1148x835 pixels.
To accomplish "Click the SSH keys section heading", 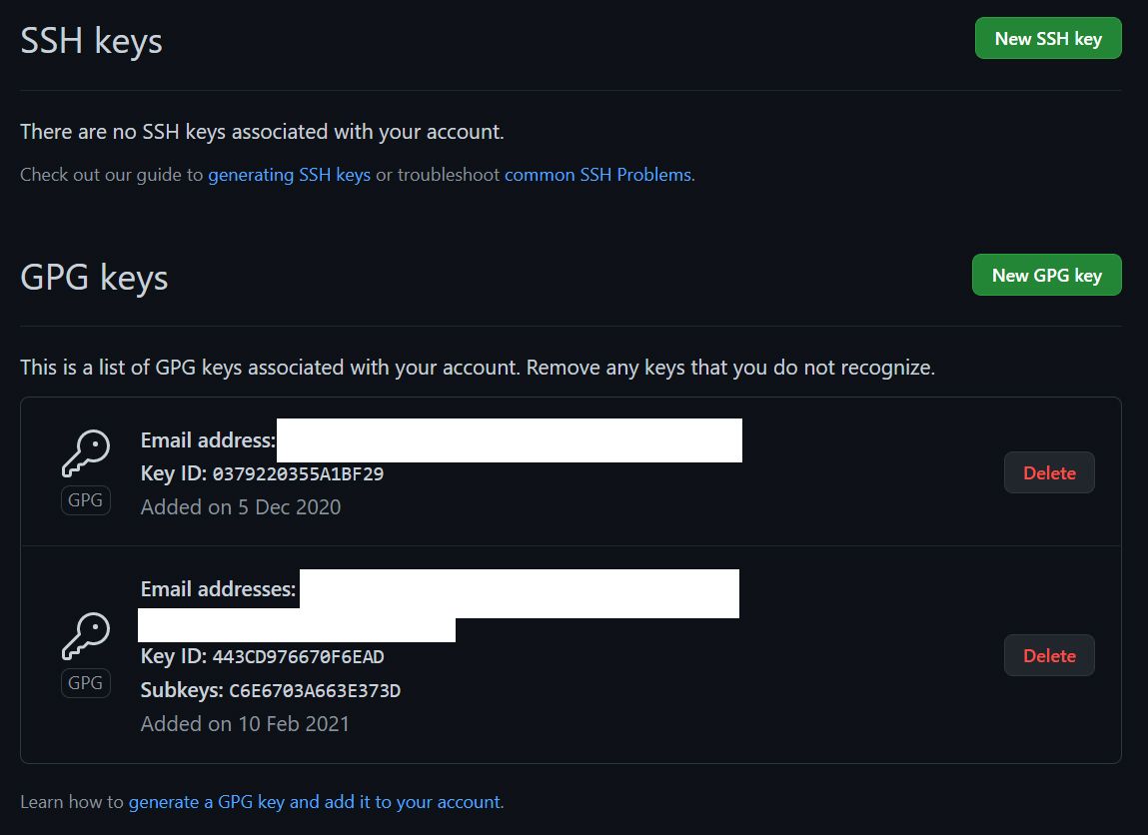I will coord(91,40).
